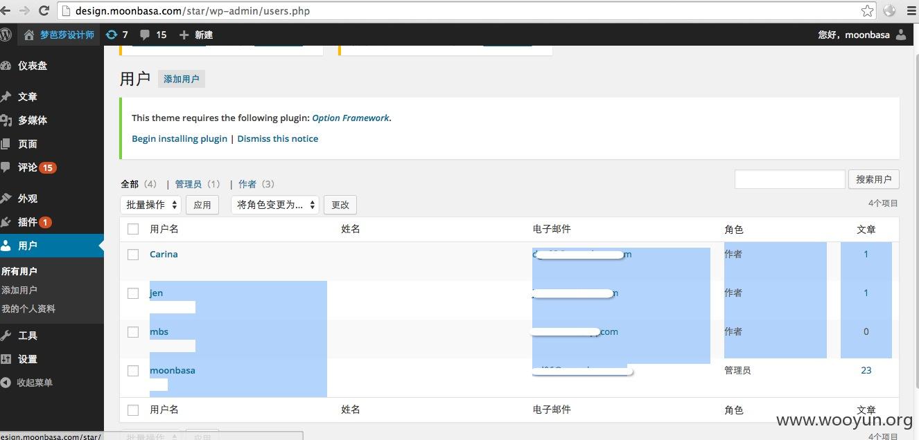Toggle select-all checkbox in table header

[133, 229]
